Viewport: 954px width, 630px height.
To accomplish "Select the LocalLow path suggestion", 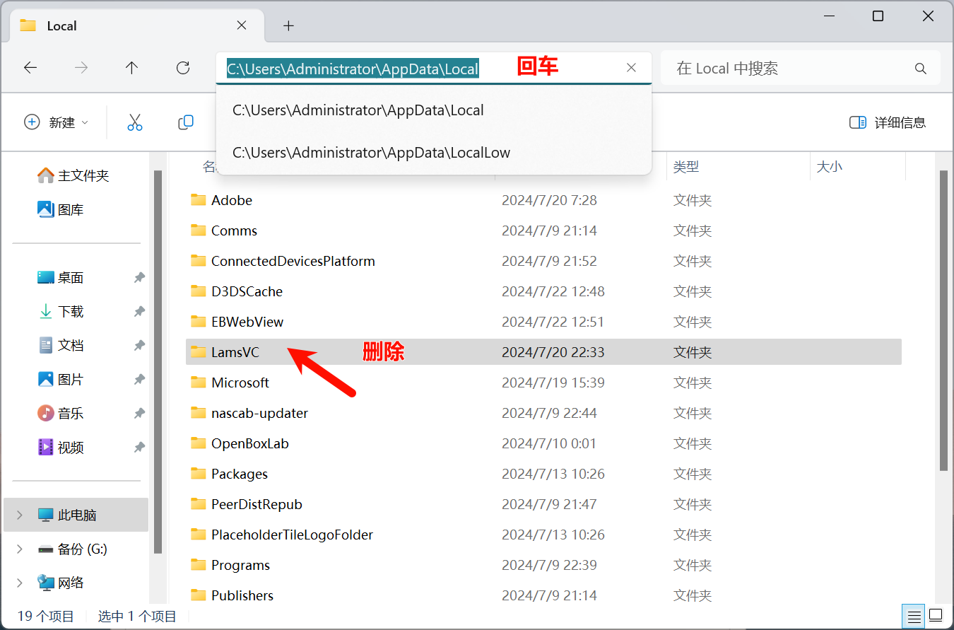I will pos(371,153).
